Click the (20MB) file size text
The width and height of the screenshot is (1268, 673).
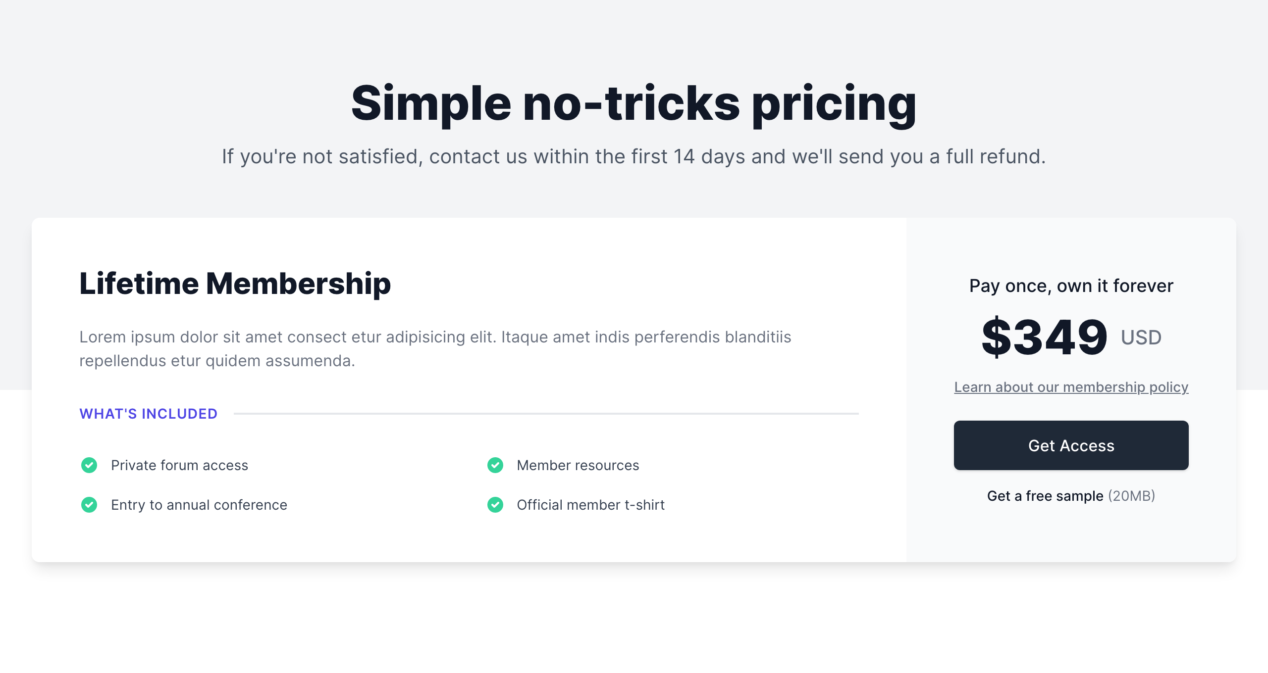[x=1131, y=496]
